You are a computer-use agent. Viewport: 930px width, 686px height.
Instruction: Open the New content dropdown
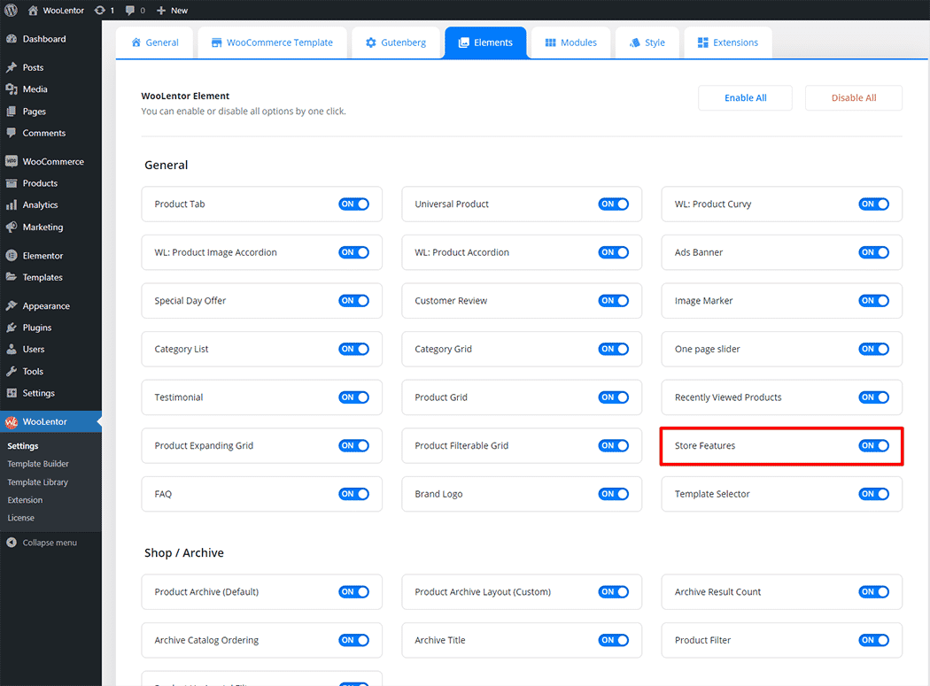[172, 11]
